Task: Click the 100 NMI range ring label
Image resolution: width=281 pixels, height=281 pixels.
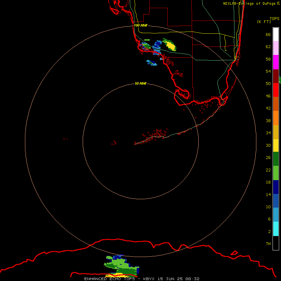Action: point(140,25)
